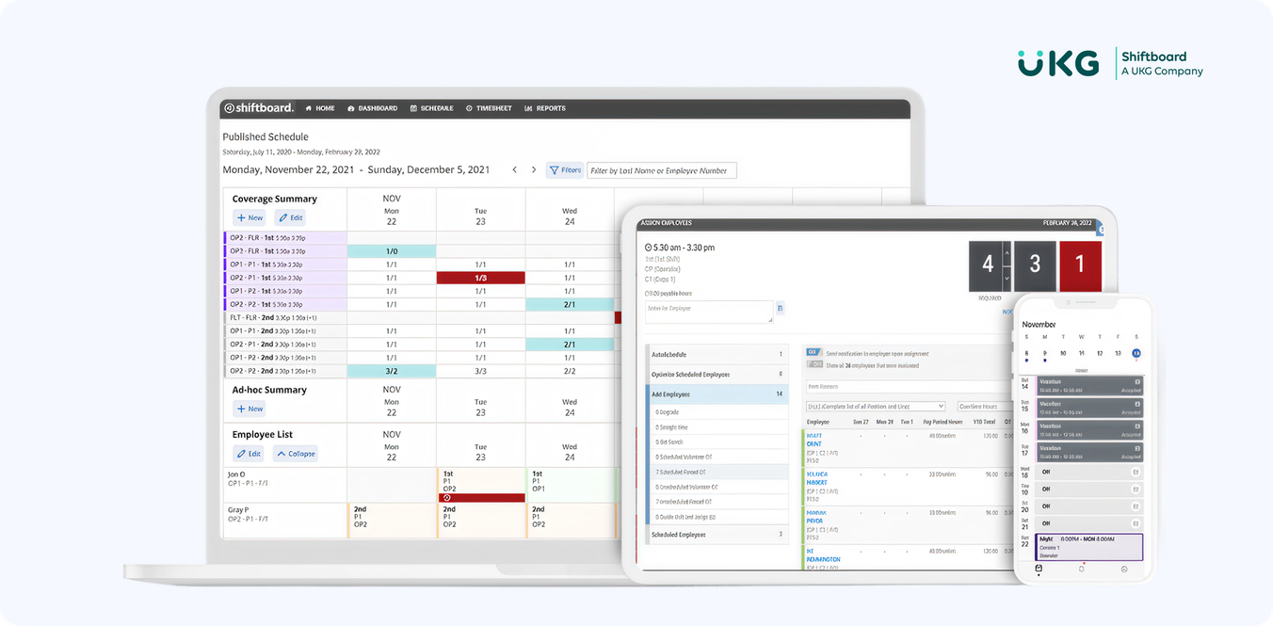This screenshot has height=626, width=1273.
Task: Select the Add Employees row on the tablet
Action: click(717, 393)
